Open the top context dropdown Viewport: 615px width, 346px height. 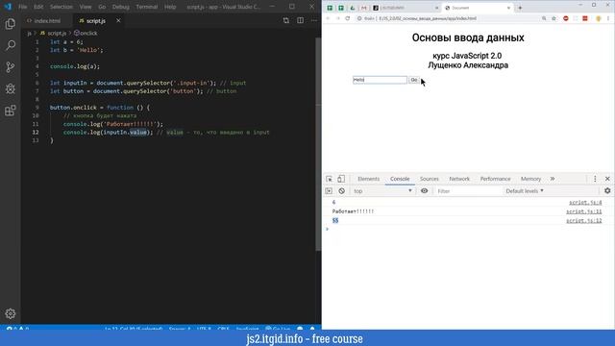(x=382, y=191)
